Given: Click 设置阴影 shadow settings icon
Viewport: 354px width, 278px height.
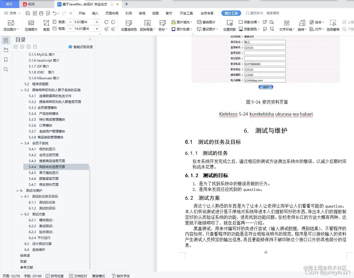Looking at the screenshot, I should (x=230, y=23).
